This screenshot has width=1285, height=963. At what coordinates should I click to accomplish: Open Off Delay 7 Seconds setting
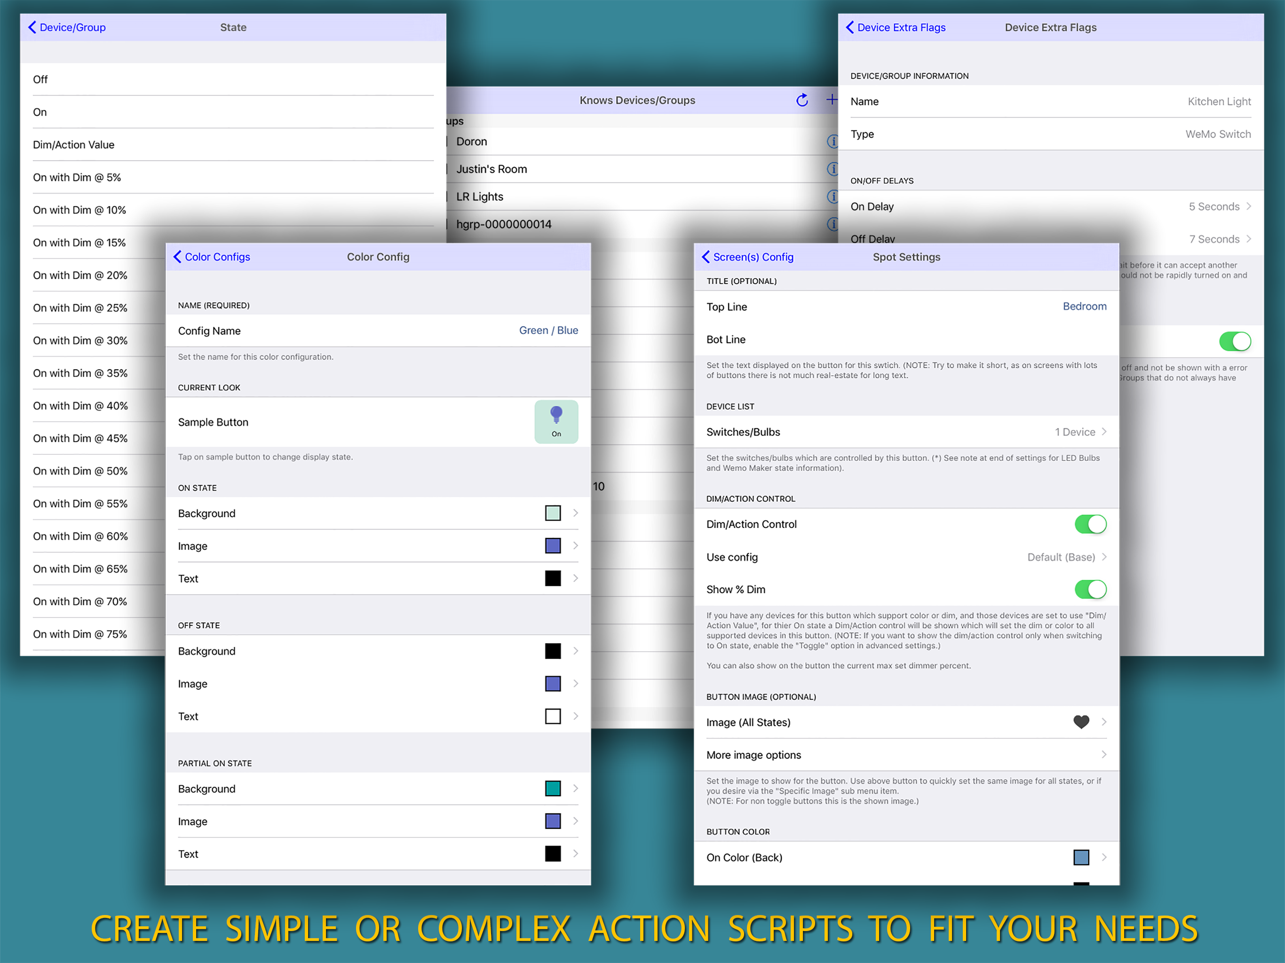click(x=1050, y=239)
